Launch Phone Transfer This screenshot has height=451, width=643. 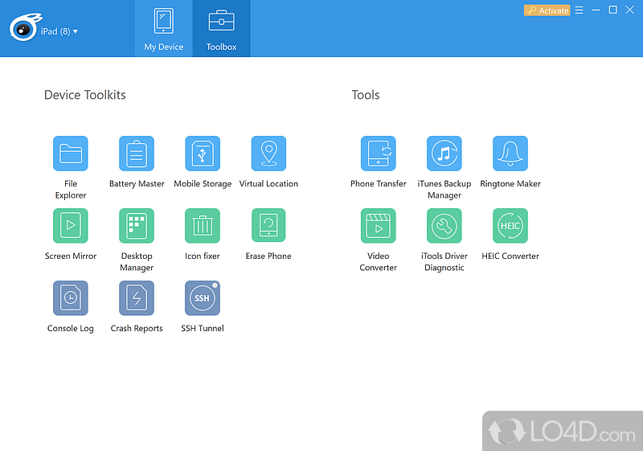point(378,154)
